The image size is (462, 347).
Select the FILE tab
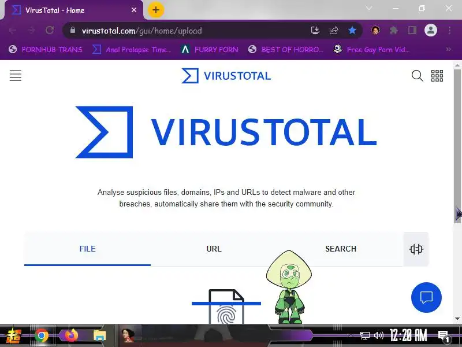click(88, 249)
